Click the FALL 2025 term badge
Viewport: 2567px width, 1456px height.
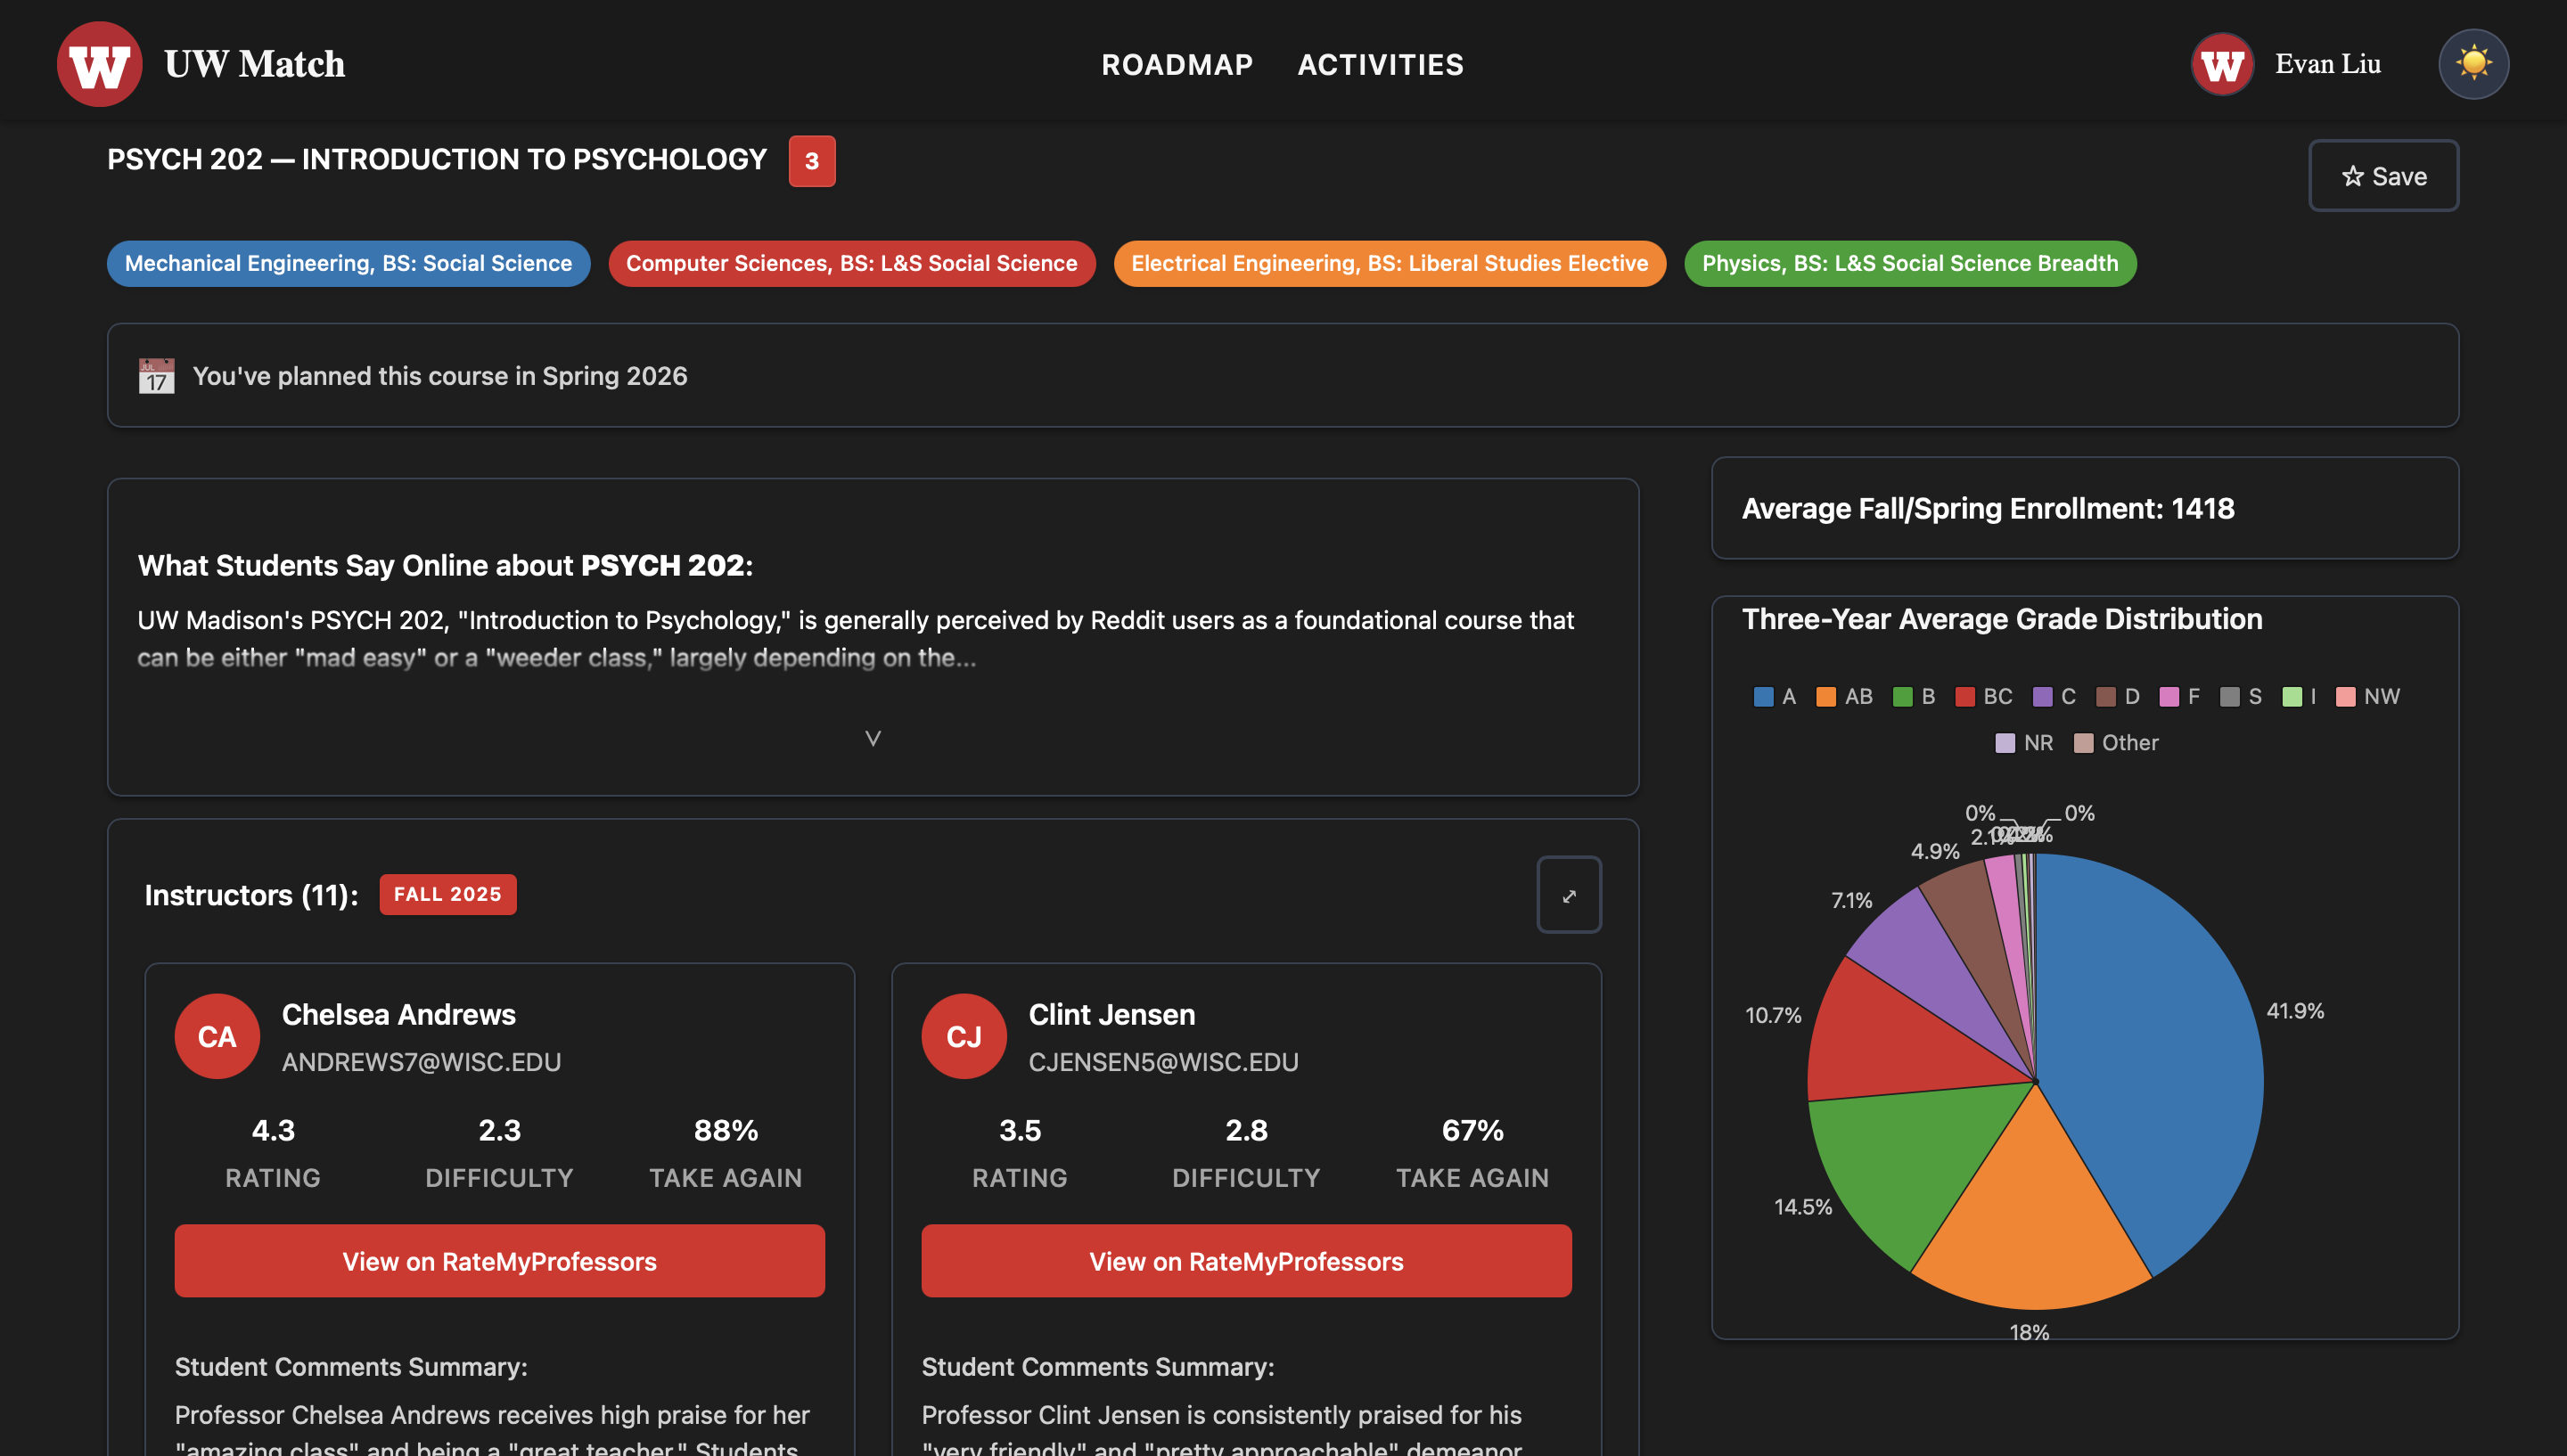(x=447, y=894)
